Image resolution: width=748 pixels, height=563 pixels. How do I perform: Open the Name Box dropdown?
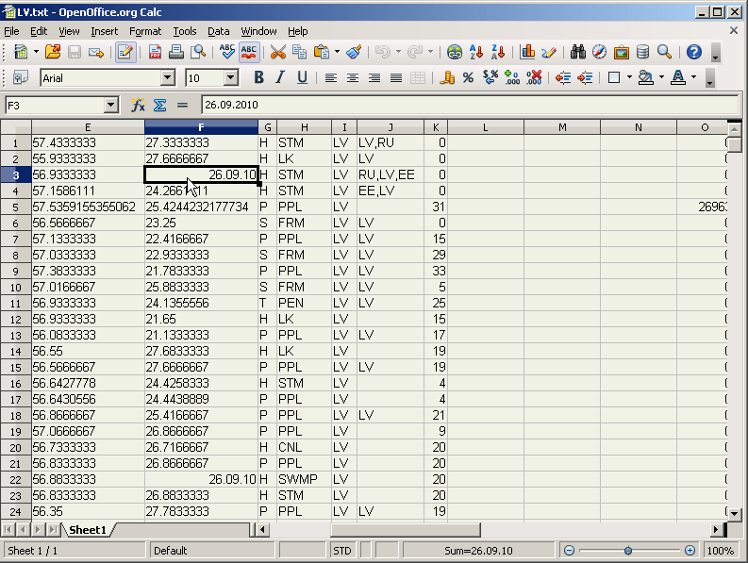pyautogui.click(x=110, y=105)
